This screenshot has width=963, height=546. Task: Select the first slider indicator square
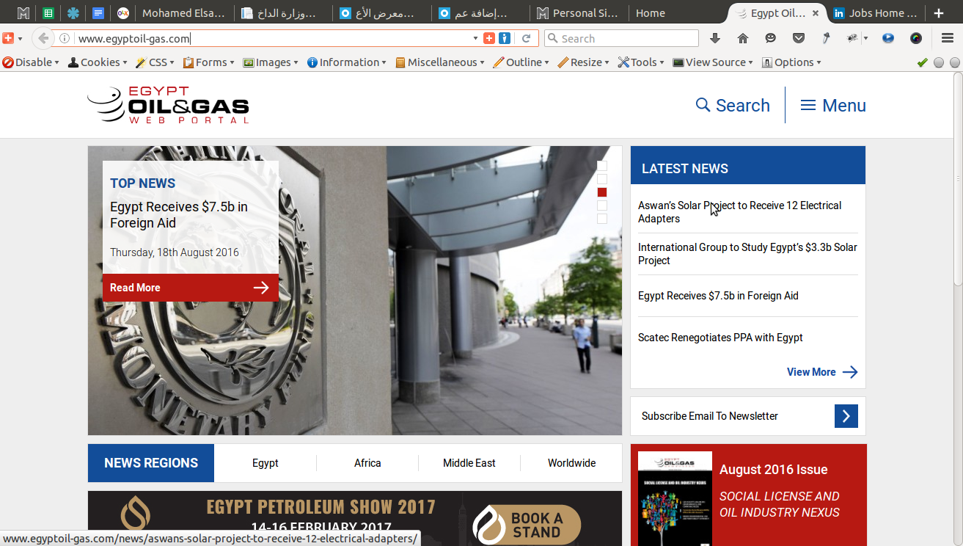pos(602,166)
